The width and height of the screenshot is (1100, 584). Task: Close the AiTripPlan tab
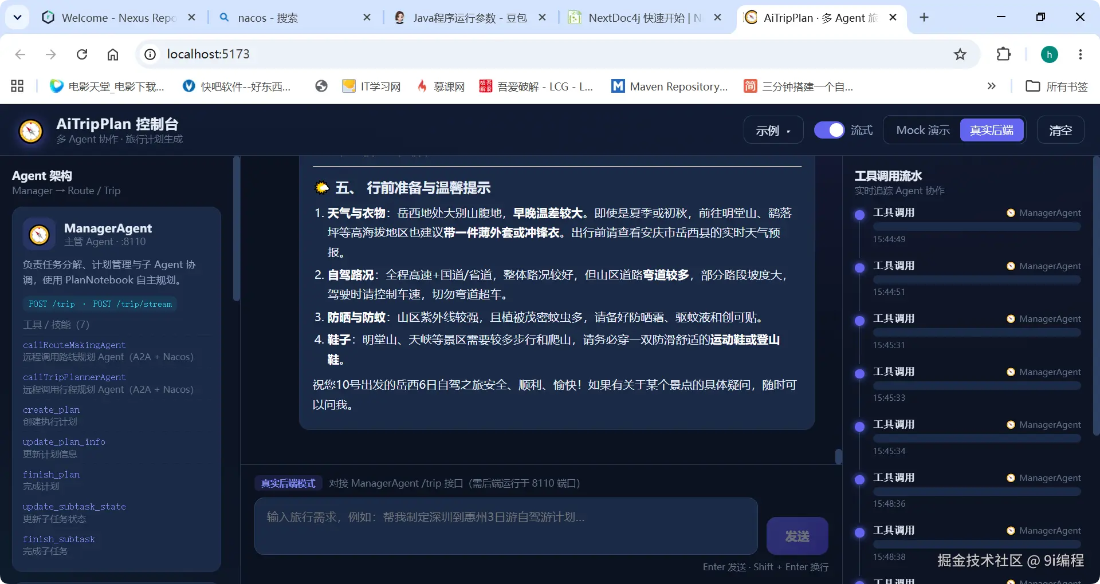[x=893, y=18]
